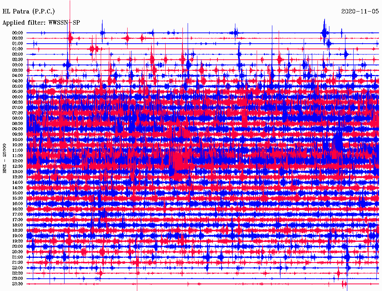Select the 14:00 time label
The width and height of the screenshot is (382, 291).
tap(18, 182)
